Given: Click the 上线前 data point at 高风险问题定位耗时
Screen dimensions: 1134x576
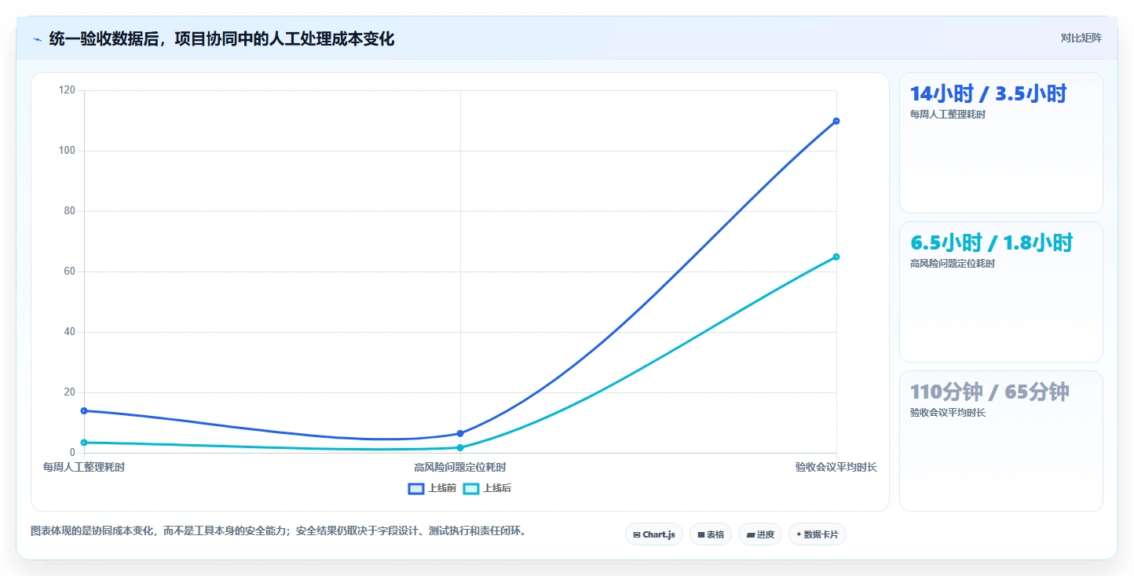Looking at the screenshot, I should click(x=460, y=433).
